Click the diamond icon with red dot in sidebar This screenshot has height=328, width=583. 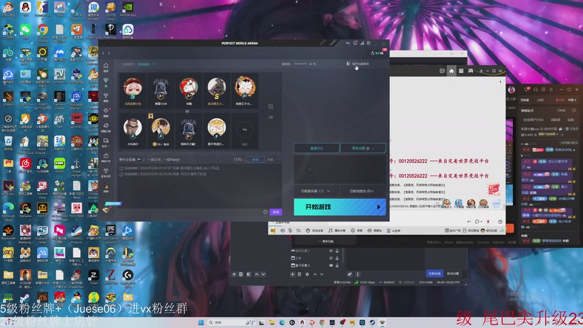pyautogui.click(x=106, y=112)
